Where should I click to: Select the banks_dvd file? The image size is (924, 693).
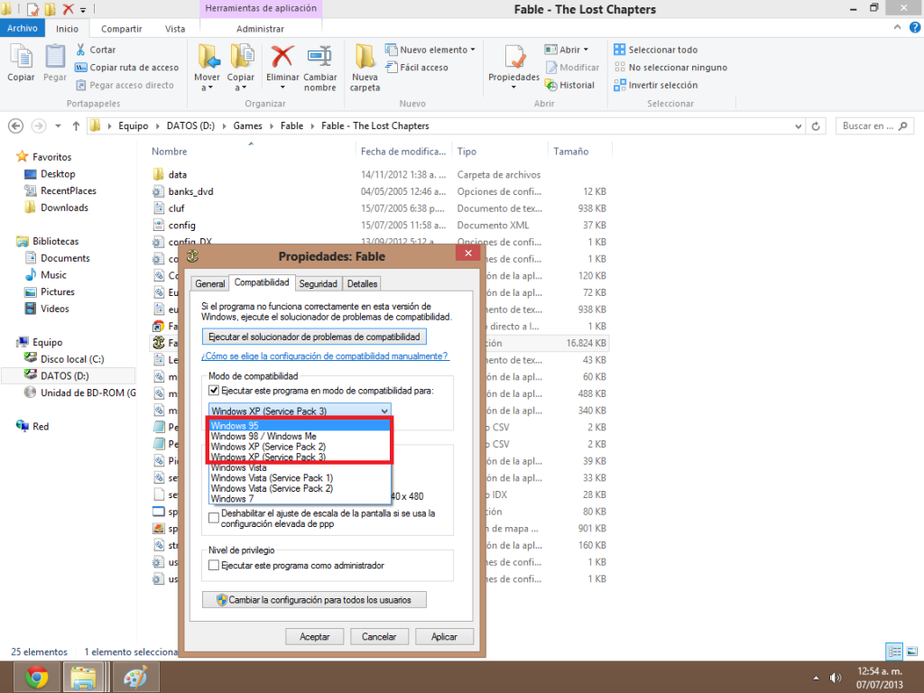click(190, 191)
